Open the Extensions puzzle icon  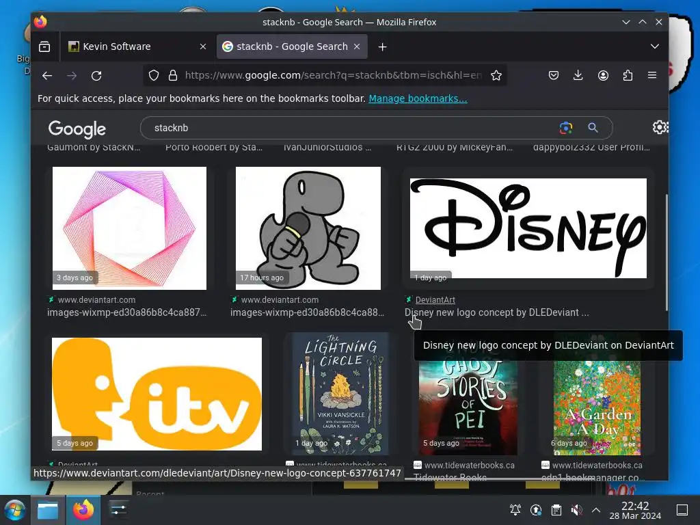point(628,75)
